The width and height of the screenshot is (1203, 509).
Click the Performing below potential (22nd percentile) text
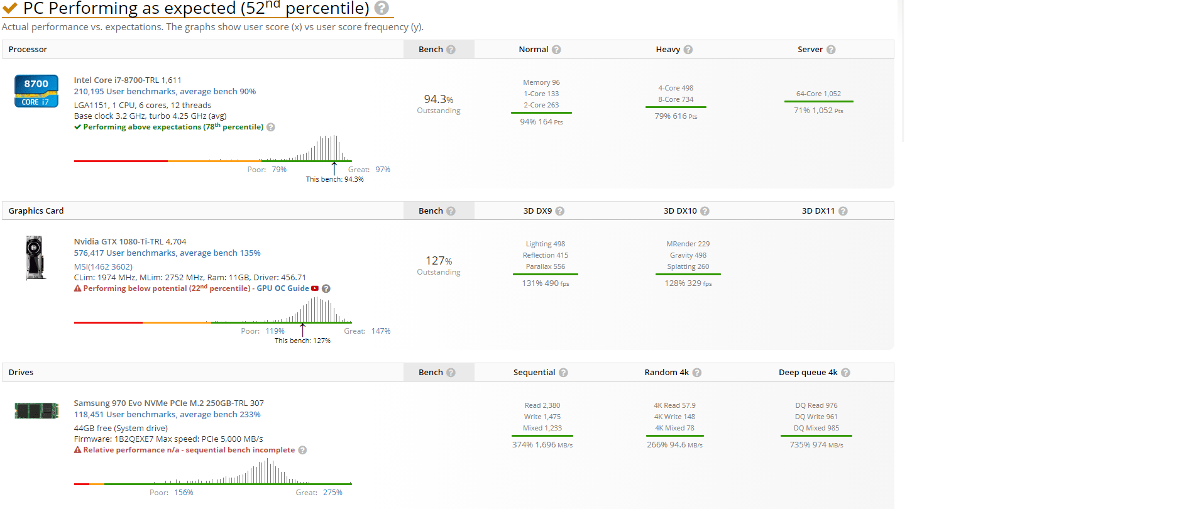pyautogui.click(x=167, y=288)
